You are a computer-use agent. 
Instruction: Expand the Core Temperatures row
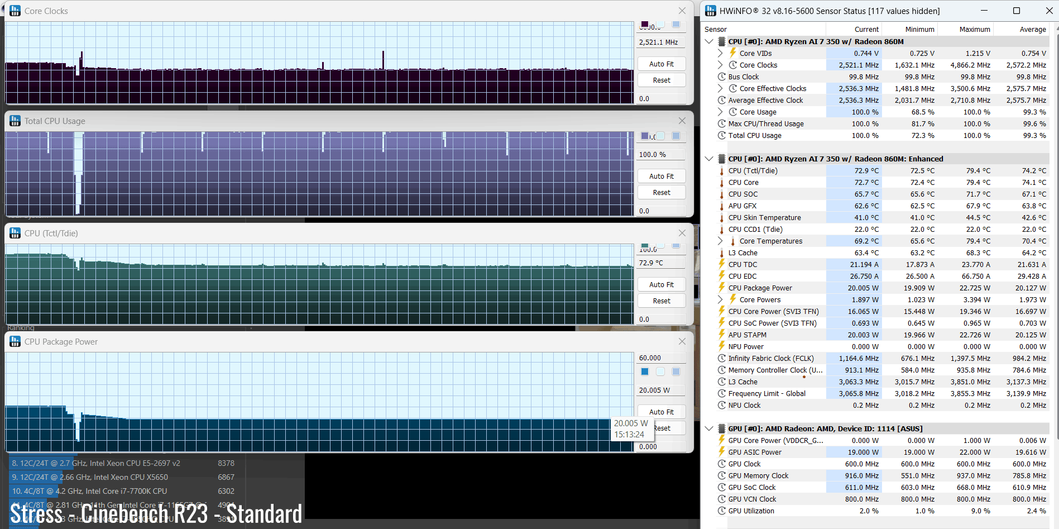pyautogui.click(x=720, y=241)
